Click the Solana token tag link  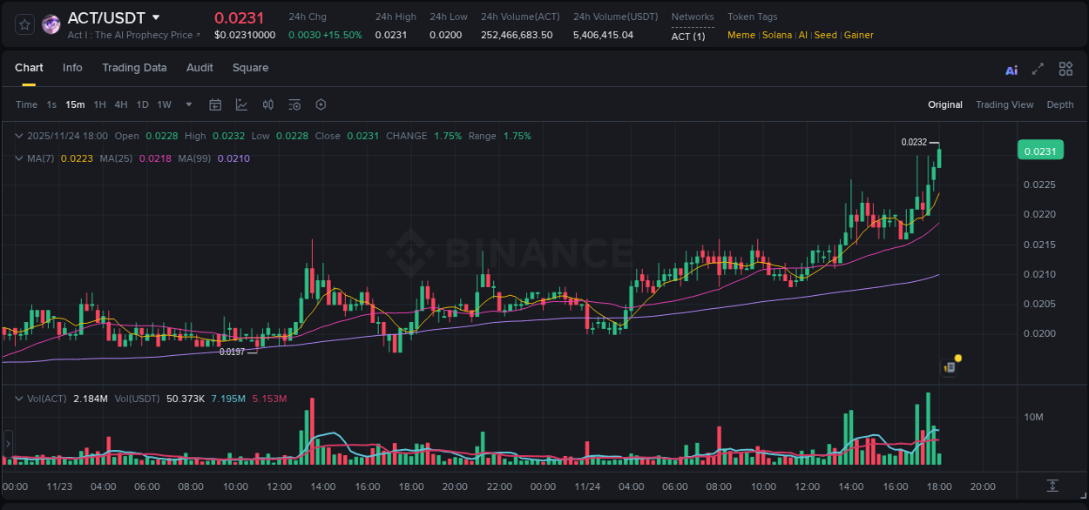coord(777,35)
